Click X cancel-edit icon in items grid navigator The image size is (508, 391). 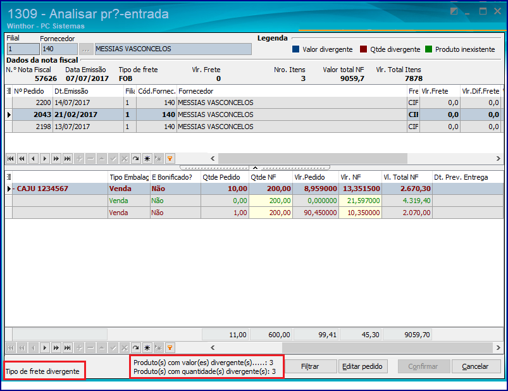click(125, 347)
